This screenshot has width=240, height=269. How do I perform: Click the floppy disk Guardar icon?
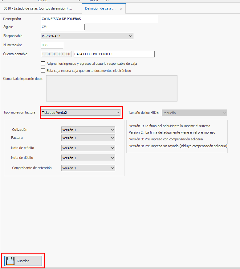point(10,261)
